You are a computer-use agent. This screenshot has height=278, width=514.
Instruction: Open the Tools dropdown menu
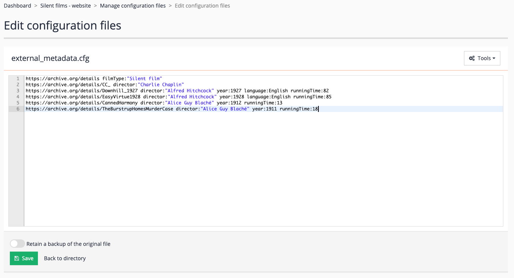(x=482, y=58)
